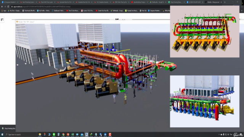Go forward to the next page

pos(5,7)
